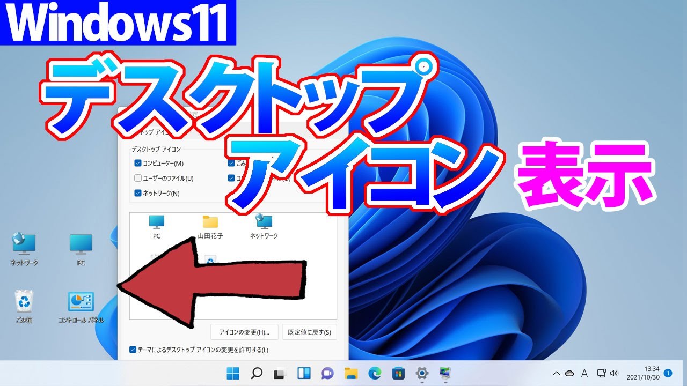Toggle the ネットワーク(N) checkbox

click(138, 193)
